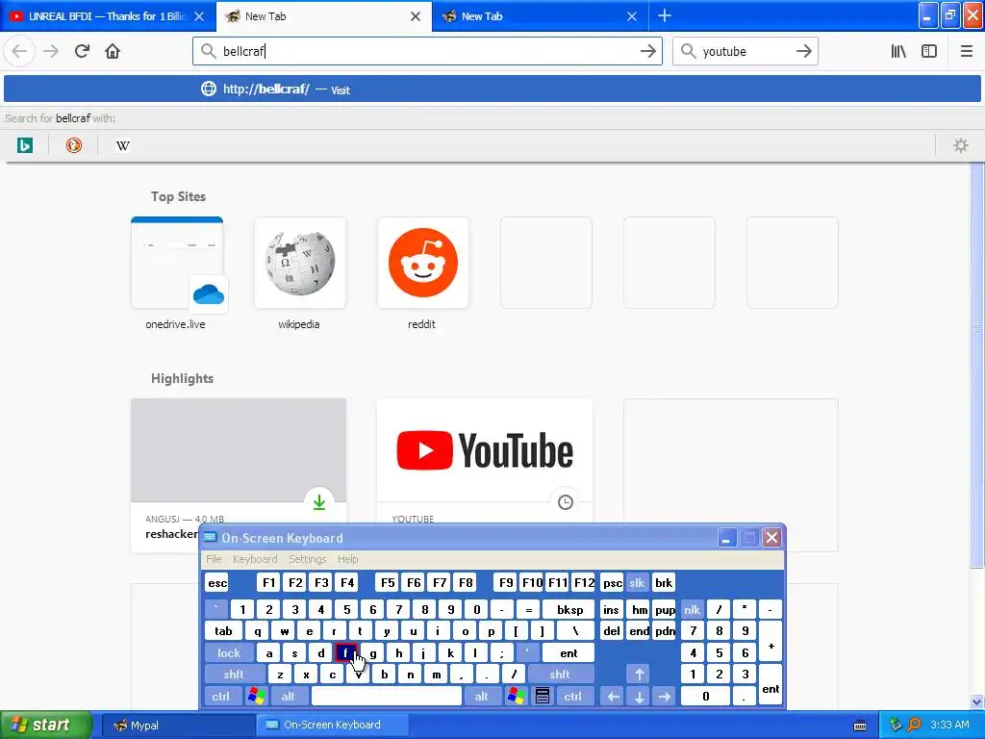Click the go arrow in the address bar
Viewport: 985px width, 739px height.
point(648,52)
